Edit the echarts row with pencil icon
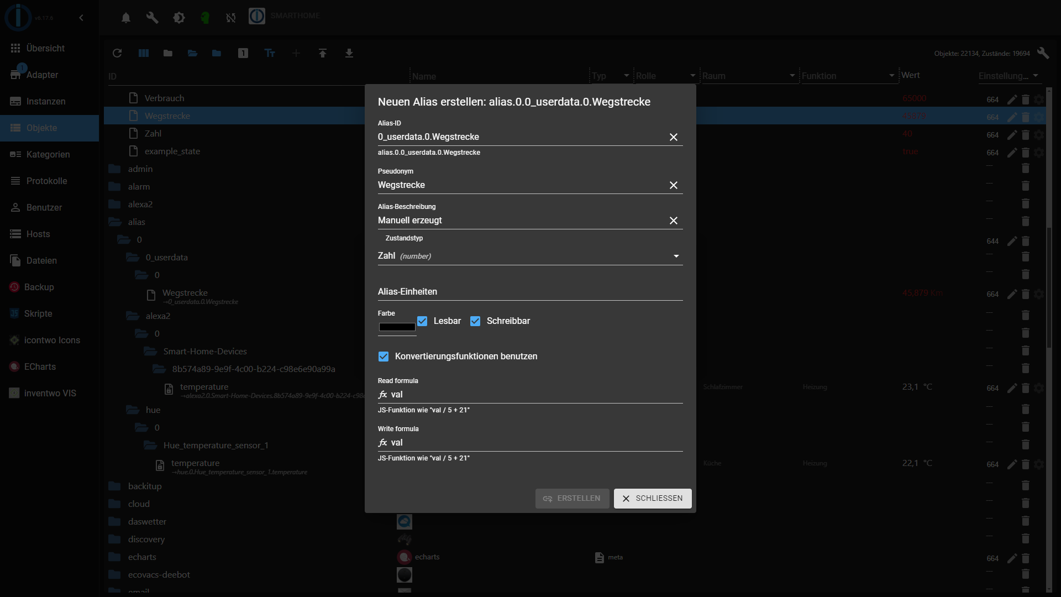Screen dimensions: 1061x597 click(x=1012, y=558)
